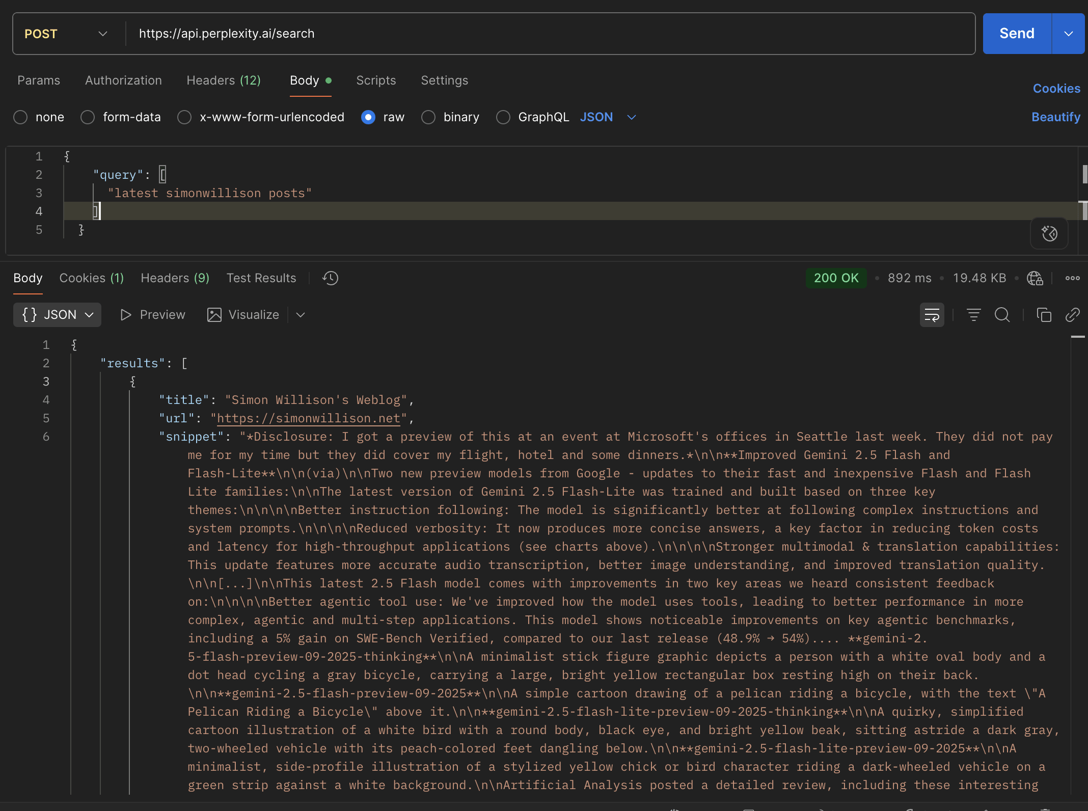1088x811 pixels.
Task: Select x-www-form-urlencoded body type
Action: 261,117
